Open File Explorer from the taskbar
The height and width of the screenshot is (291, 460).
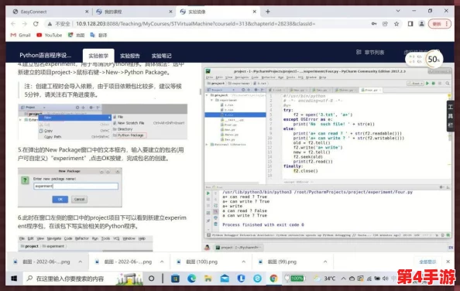pyautogui.click(x=208, y=279)
